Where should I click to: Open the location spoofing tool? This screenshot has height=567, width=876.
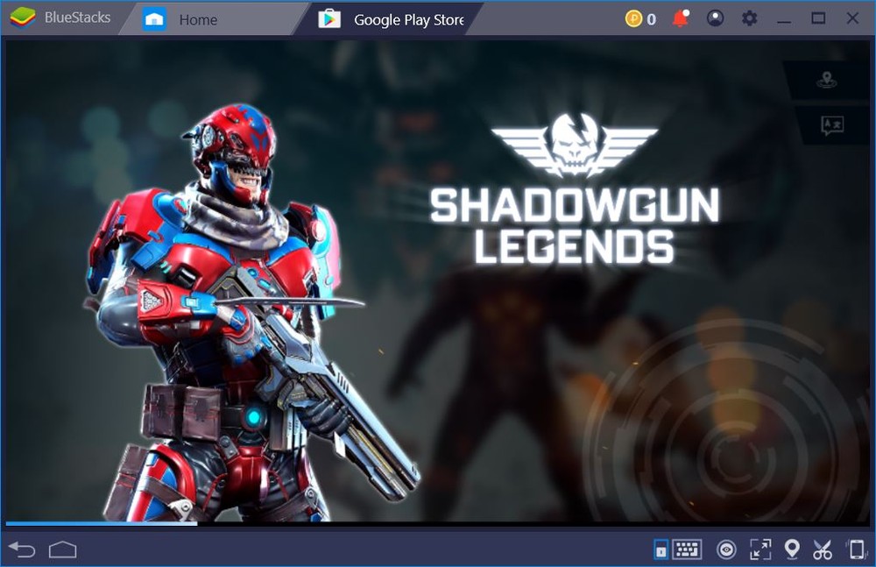[x=792, y=549]
